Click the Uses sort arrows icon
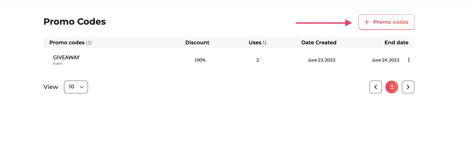Image resolution: width=472 pixels, height=164 pixels. (264, 43)
